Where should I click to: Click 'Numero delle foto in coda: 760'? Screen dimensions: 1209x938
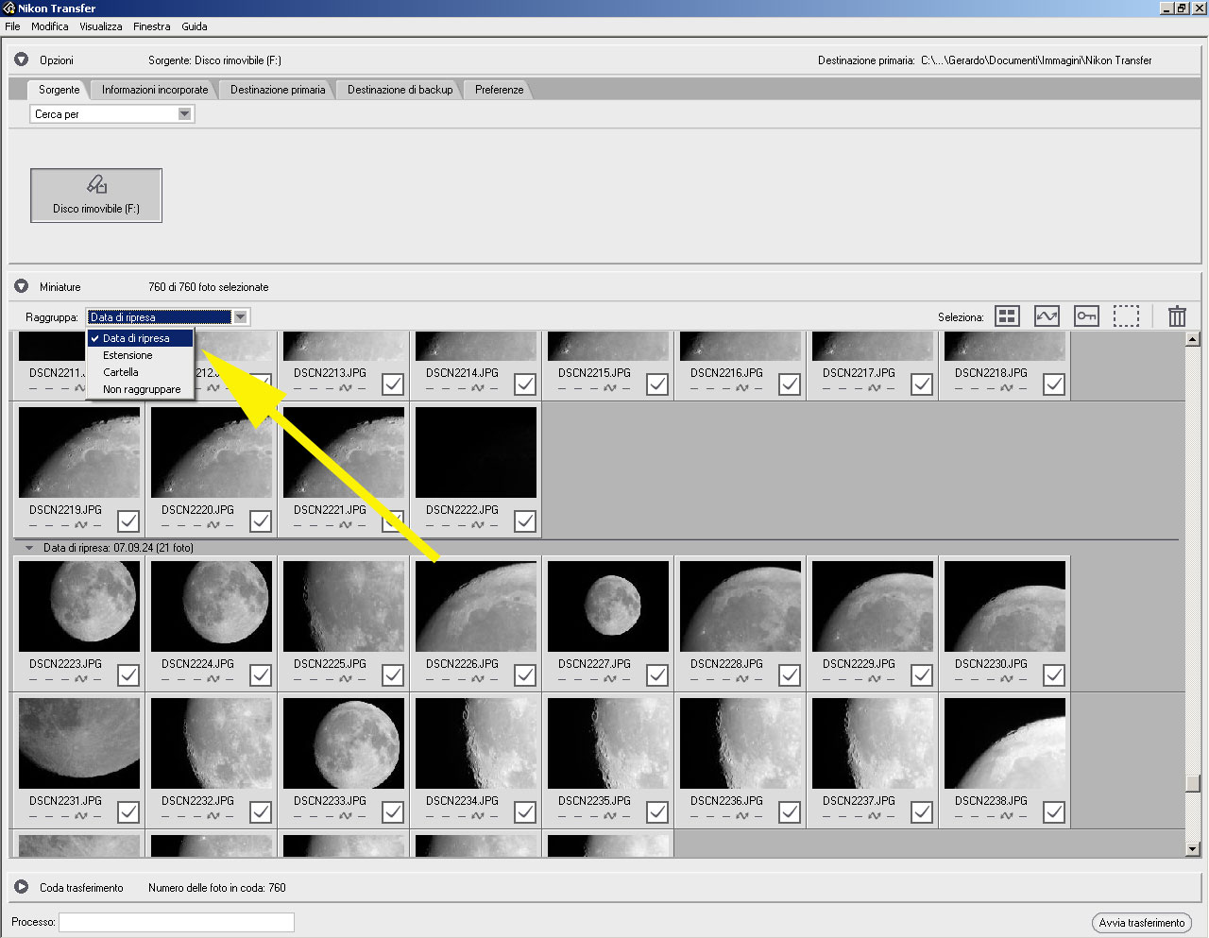[x=216, y=888]
